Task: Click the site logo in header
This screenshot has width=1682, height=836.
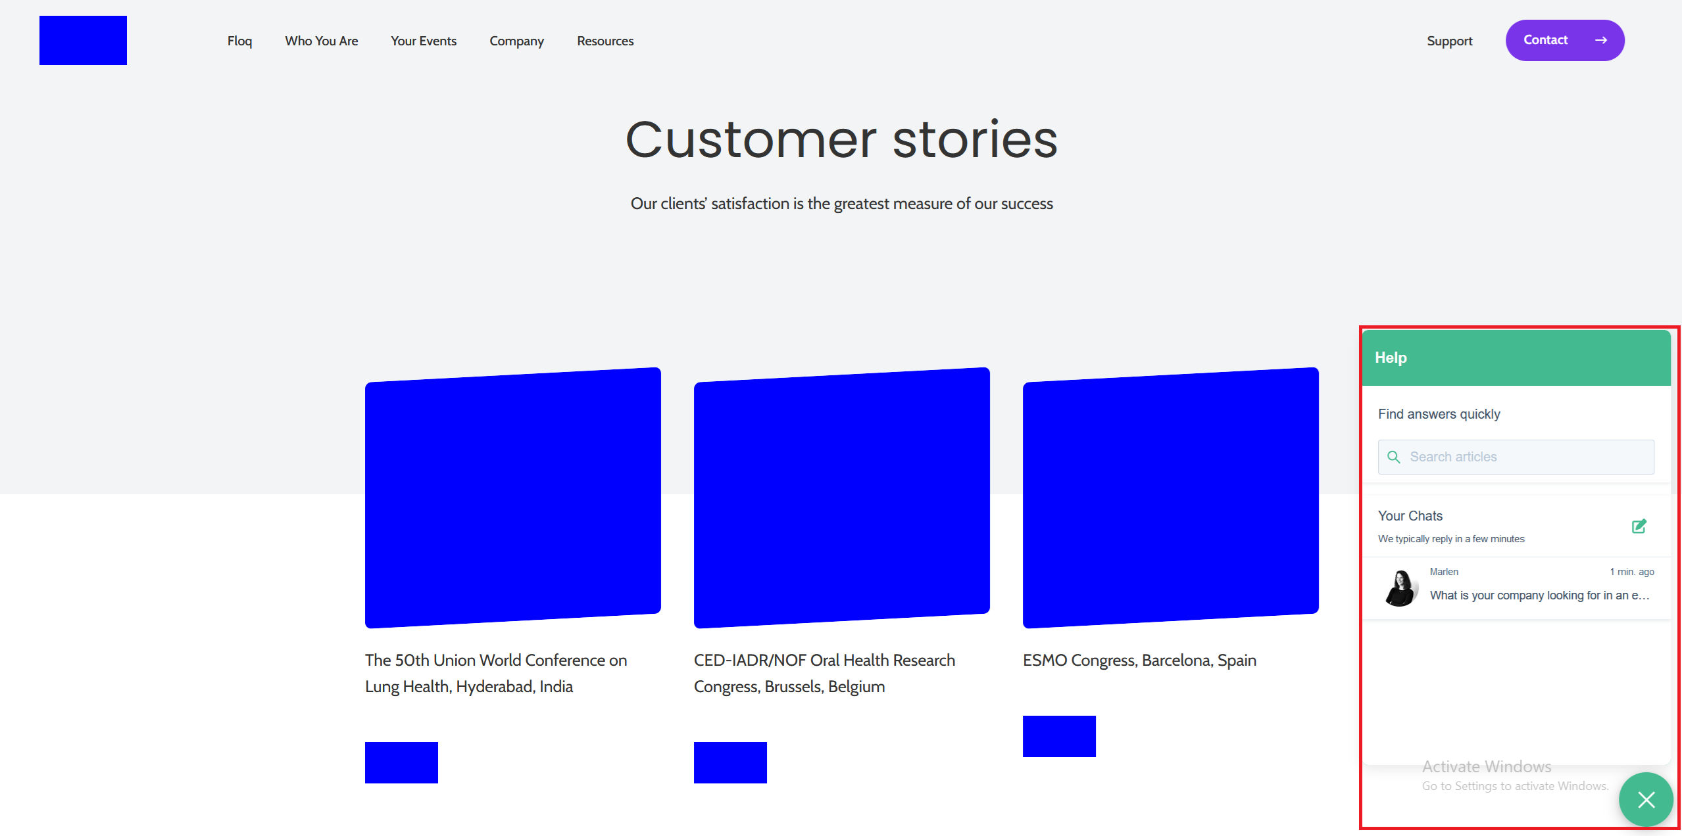Action: [83, 40]
